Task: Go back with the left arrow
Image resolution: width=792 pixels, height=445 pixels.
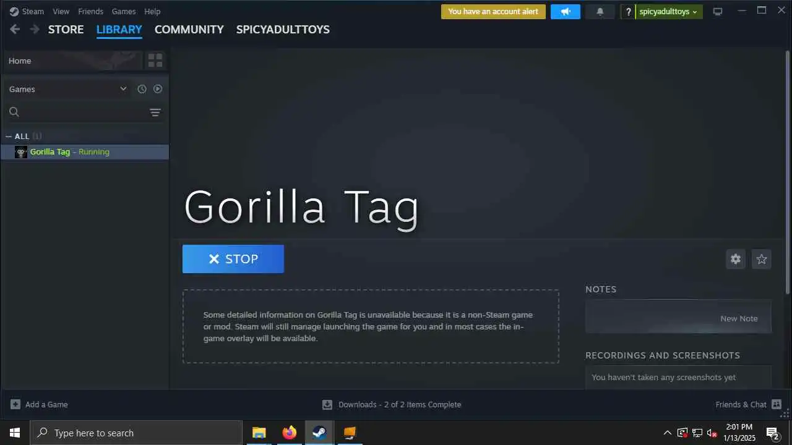Action: click(15, 29)
